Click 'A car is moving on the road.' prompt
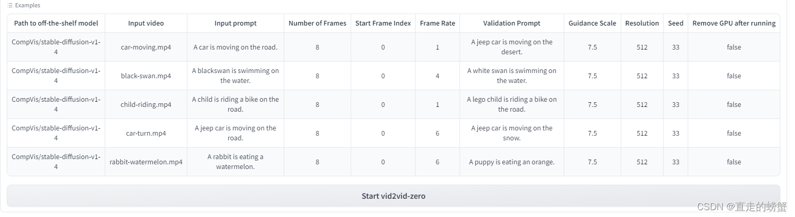Viewport: 795px width, 217px height. 235,47
